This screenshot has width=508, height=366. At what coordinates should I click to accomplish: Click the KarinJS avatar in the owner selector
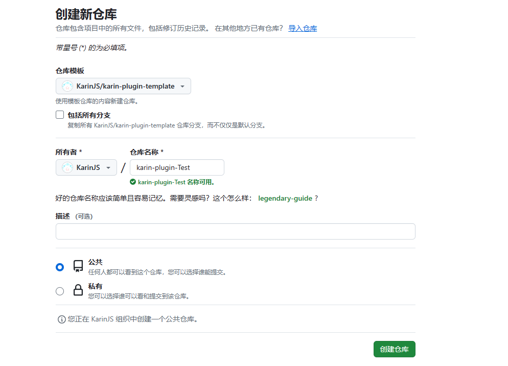[67, 167]
